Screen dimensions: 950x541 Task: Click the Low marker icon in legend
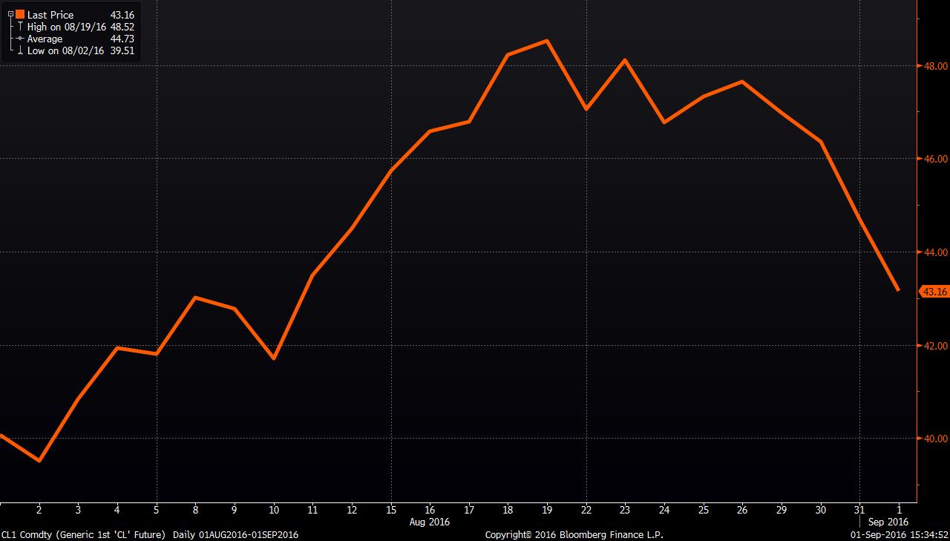(x=20, y=50)
